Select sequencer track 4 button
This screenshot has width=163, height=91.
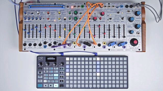coord(62,81)
